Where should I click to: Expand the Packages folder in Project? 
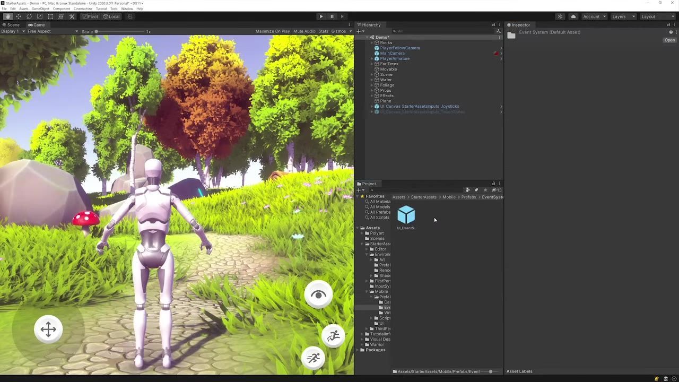358,350
